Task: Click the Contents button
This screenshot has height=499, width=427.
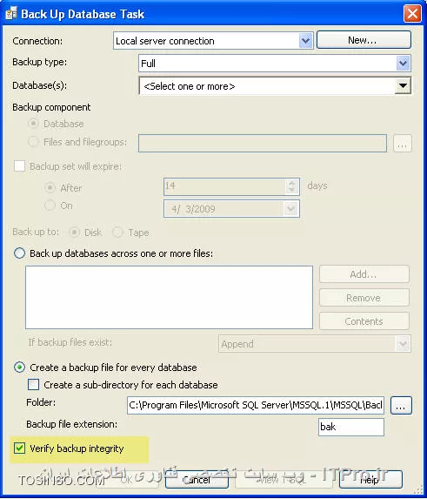Action: (x=364, y=321)
